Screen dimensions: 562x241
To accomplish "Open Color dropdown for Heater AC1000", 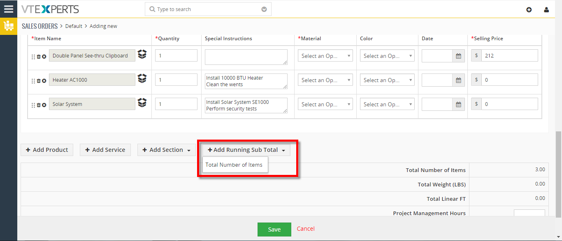I will (x=387, y=80).
